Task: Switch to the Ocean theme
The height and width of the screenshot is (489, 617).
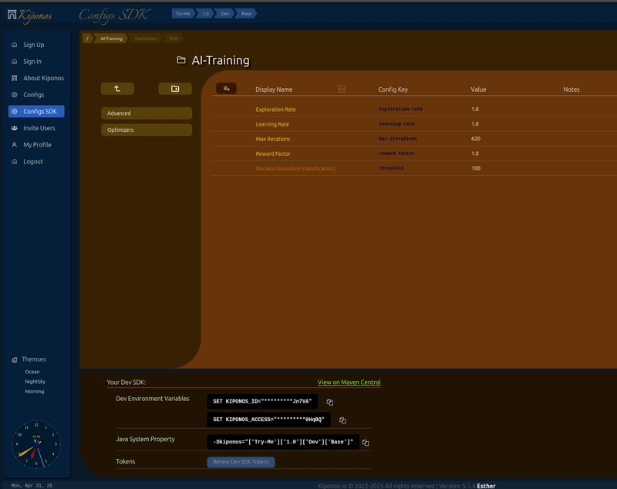Action: pyautogui.click(x=32, y=372)
